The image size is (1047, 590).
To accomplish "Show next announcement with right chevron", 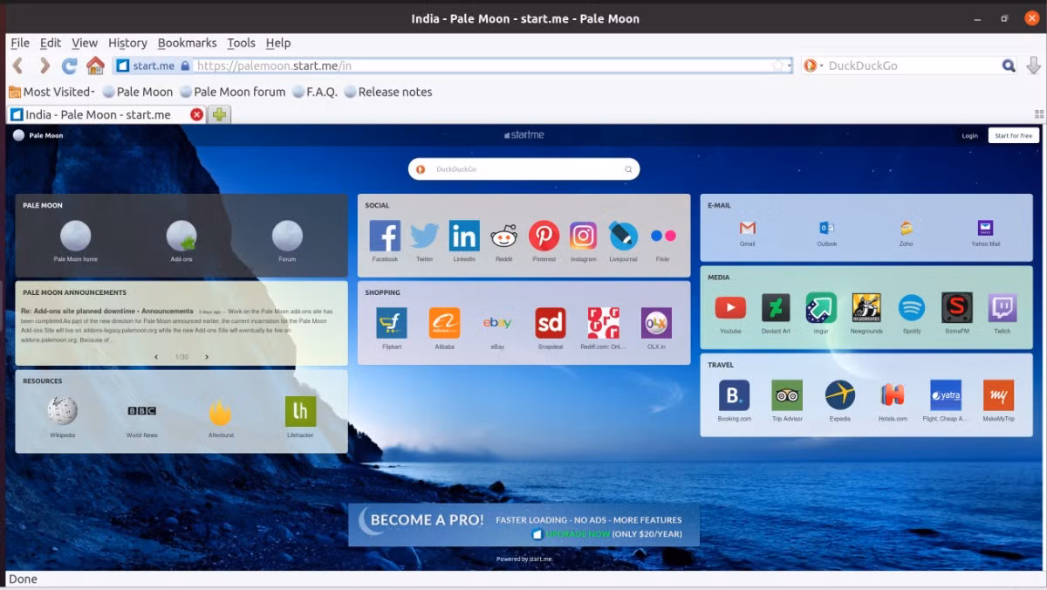I will pyautogui.click(x=207, y=357).
